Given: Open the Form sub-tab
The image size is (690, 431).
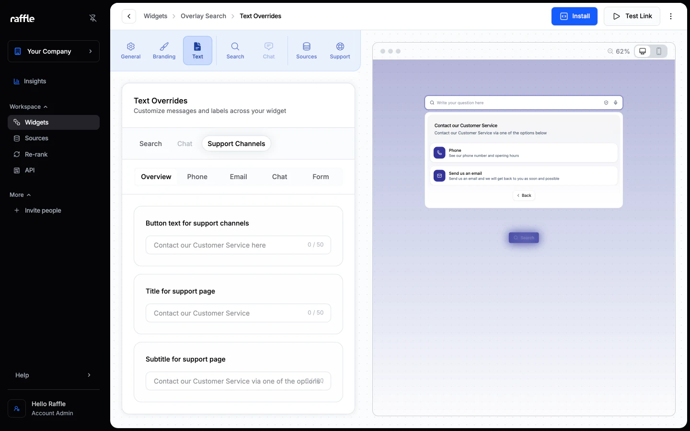Looking at the screenshot, I should pos(321,177).
